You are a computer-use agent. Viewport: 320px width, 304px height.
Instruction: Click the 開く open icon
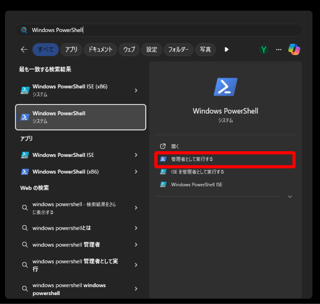point(163,146)
